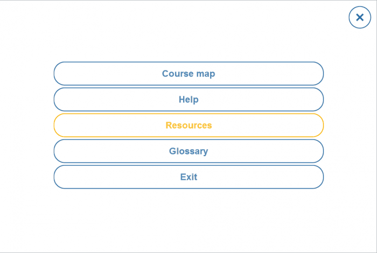Open the highlighted Resources option

(188, 125)
